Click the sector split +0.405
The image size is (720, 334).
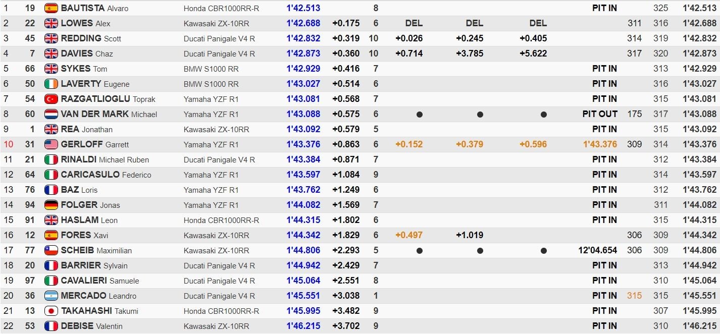(x=533, y=38)
